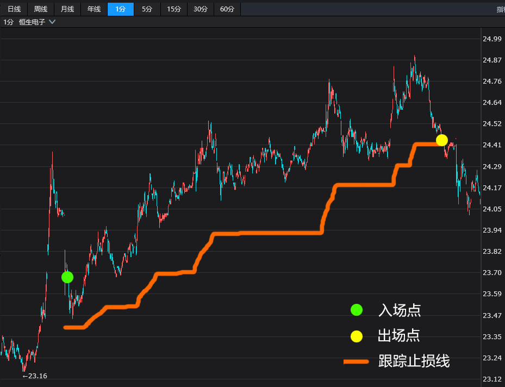
Task: Switch to the 周线 weekly chart tab
Action: [x=41, y=9]
